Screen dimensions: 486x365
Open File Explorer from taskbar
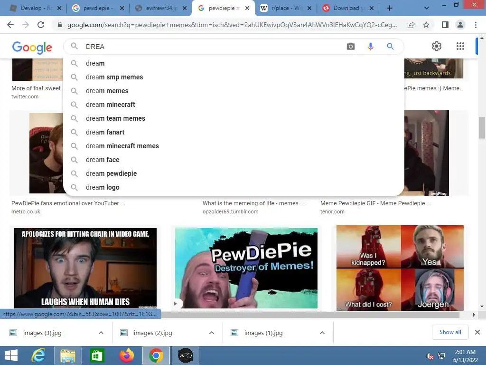[67, 355]
